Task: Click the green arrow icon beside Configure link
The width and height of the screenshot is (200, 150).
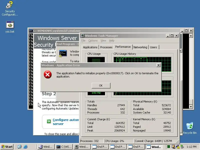Action: click(x=49, y=121)
